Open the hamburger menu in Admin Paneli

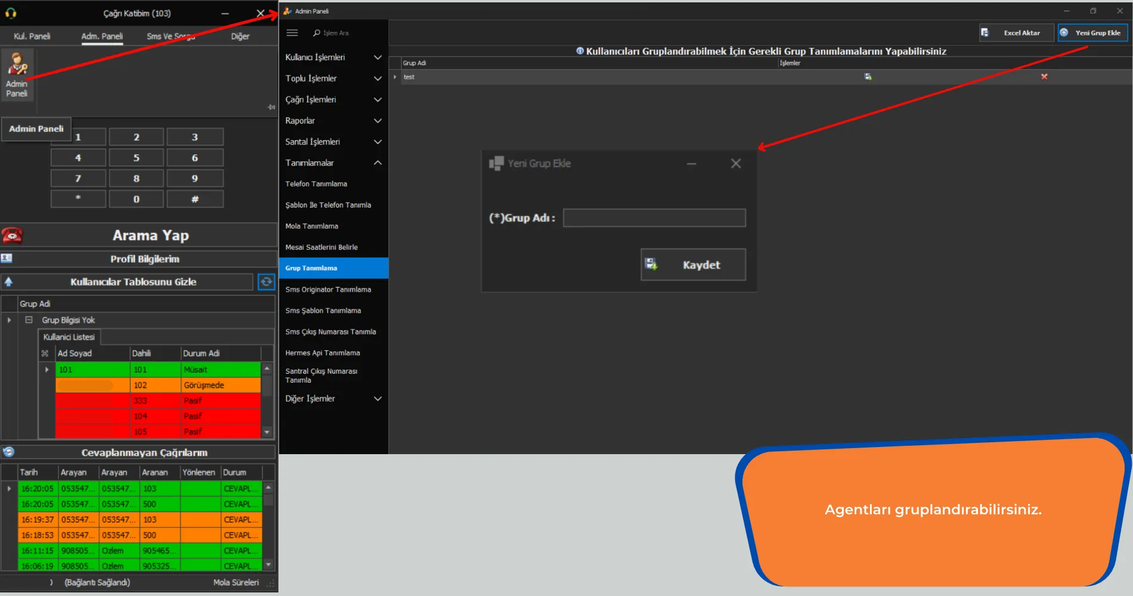[292, 33]
